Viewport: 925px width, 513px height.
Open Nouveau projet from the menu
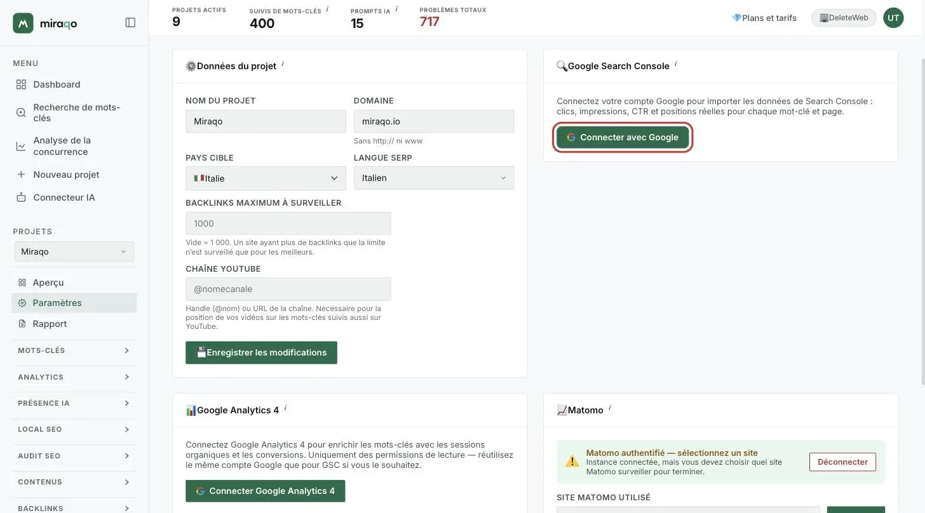[66, 175]
